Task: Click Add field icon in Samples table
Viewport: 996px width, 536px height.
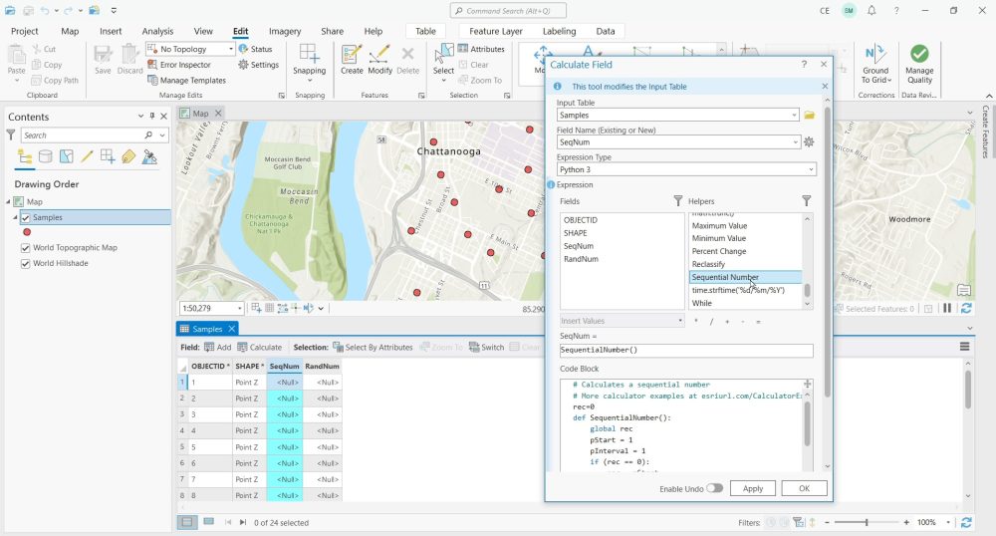Action: (x=209, y=348)
